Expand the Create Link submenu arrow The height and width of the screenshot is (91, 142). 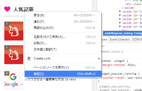[x=99, y=59]
